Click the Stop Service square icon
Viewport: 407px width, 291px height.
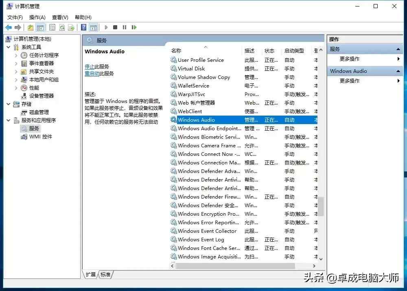tap(115, 27)
